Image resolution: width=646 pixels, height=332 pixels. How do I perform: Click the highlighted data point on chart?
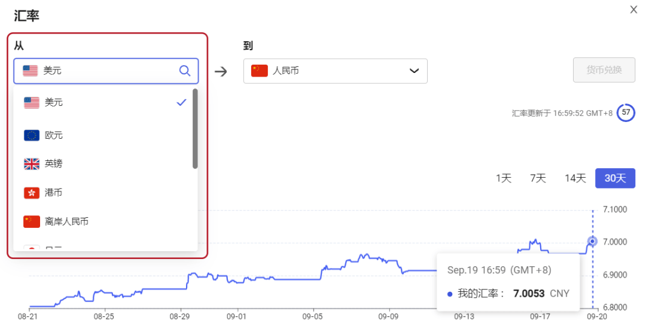[x=592, y=242]
